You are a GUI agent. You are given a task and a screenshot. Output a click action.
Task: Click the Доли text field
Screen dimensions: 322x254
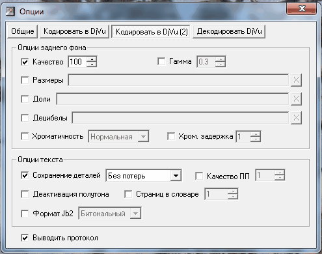coord(172,99)
